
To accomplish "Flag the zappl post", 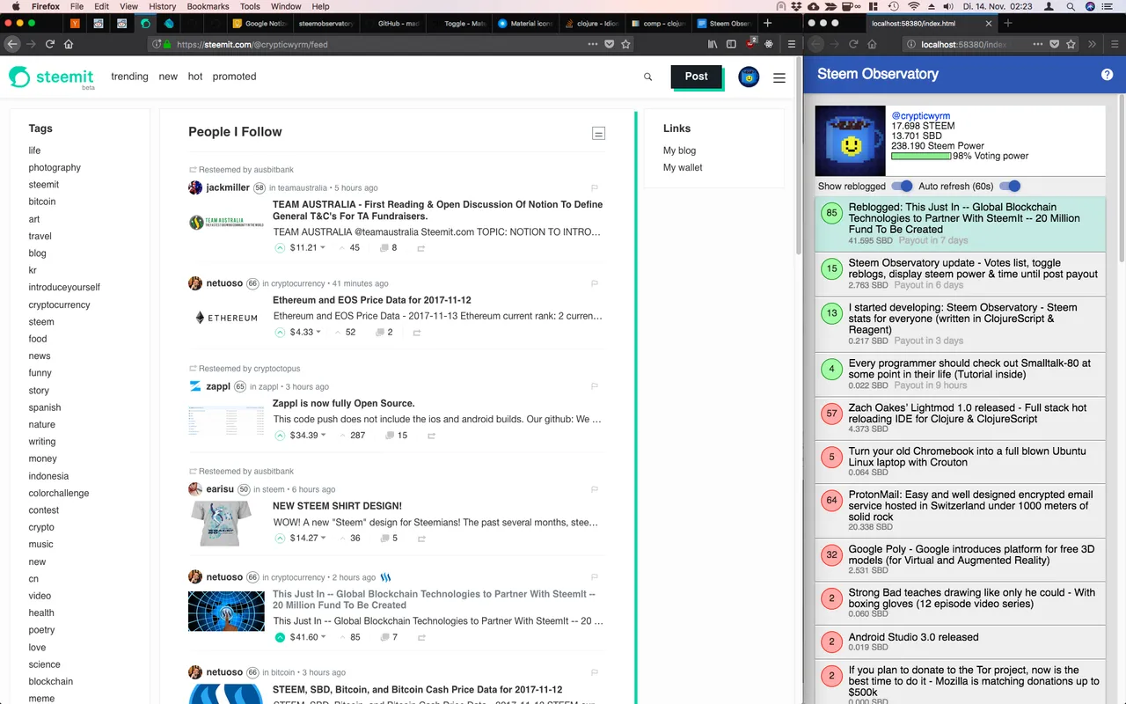I will coord(595,386).
